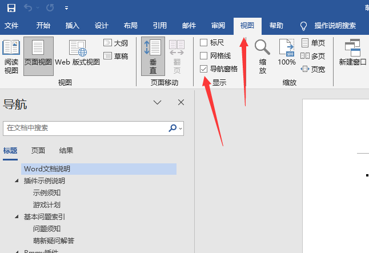This screenshot has height=253, width=369.
Task: Open navigation pane options dropdown arrow
Action: [158, 102]
